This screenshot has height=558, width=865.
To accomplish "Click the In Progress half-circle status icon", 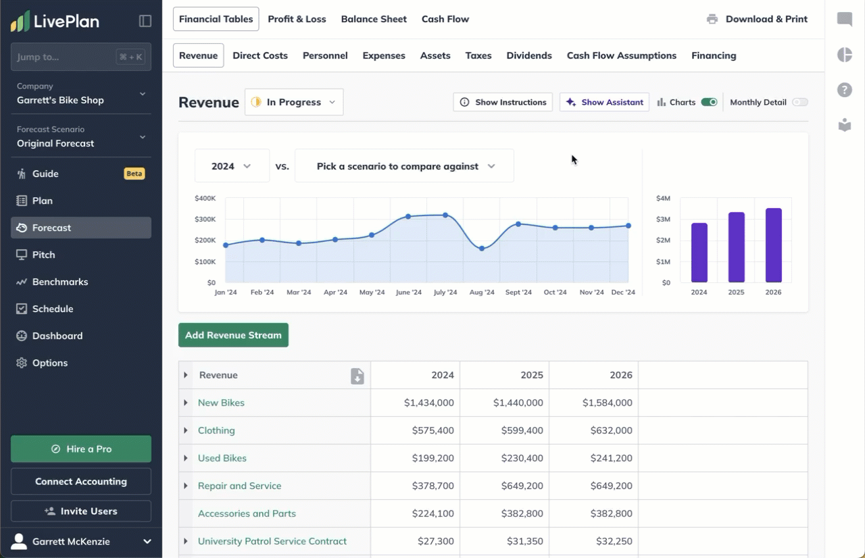I will (x=256, y=102).
